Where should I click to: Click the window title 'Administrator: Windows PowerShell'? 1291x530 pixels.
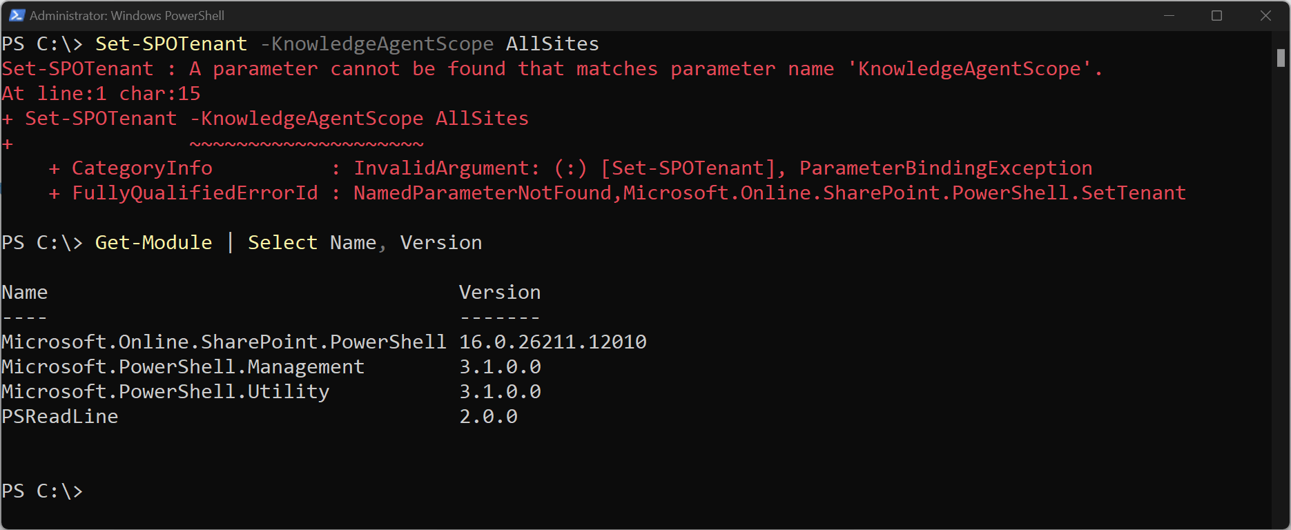[127, 15]
